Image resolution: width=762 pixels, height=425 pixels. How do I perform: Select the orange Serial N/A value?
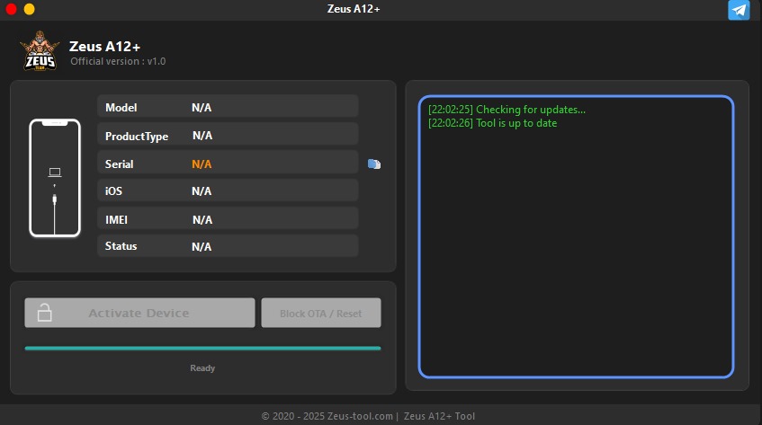click(202, 164)
